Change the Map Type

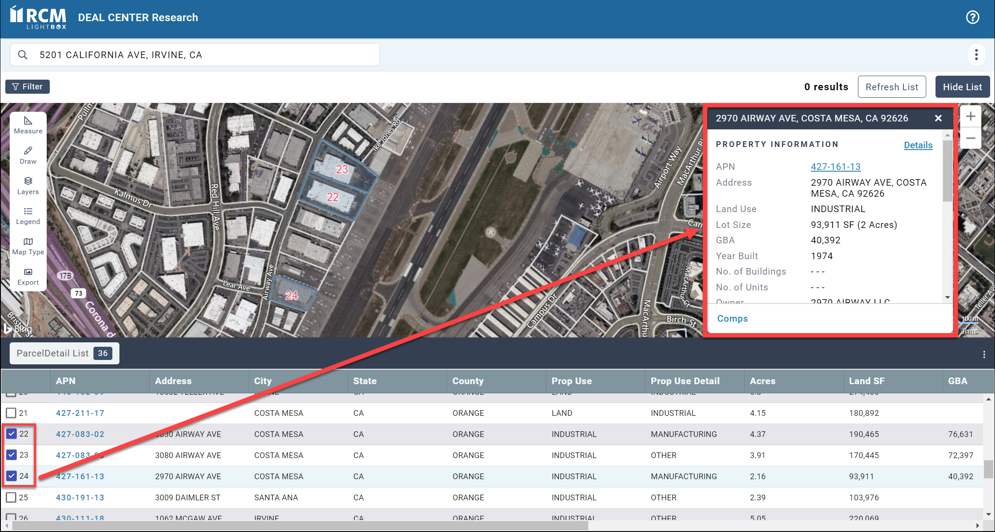[x=28, y=246]
